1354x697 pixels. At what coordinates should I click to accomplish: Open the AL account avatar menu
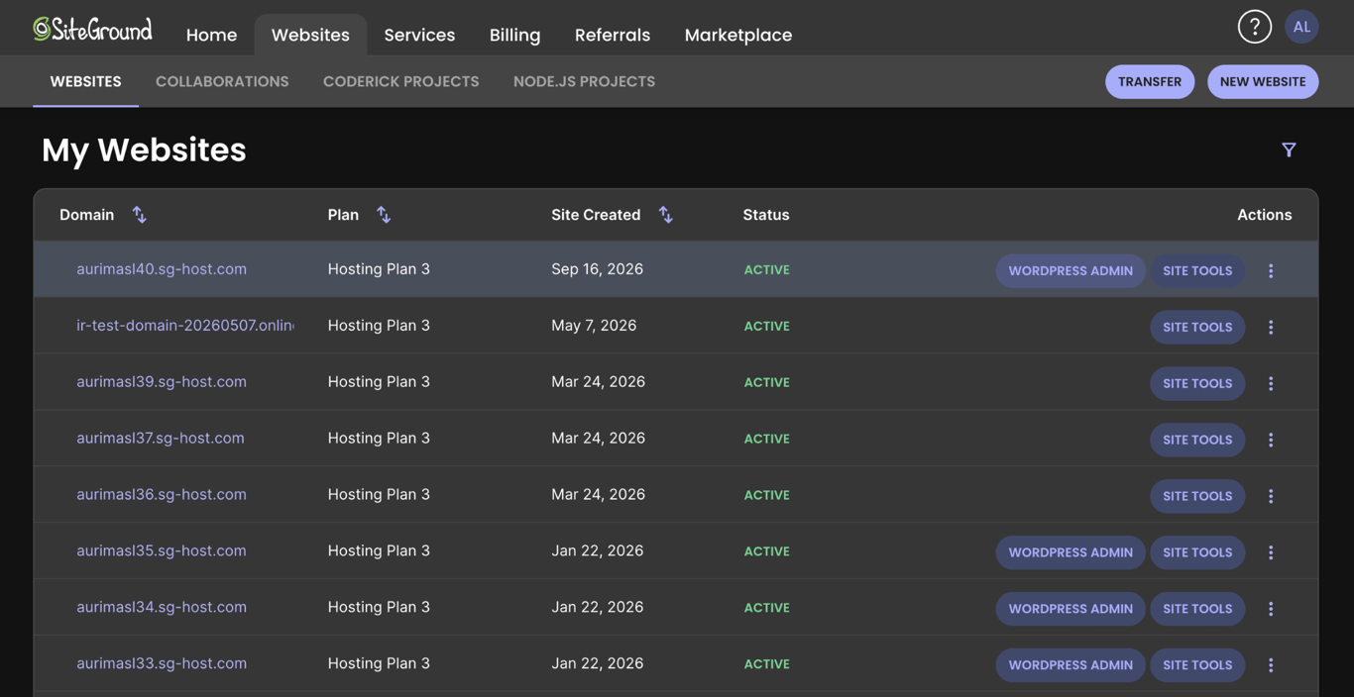[1301, 27]
